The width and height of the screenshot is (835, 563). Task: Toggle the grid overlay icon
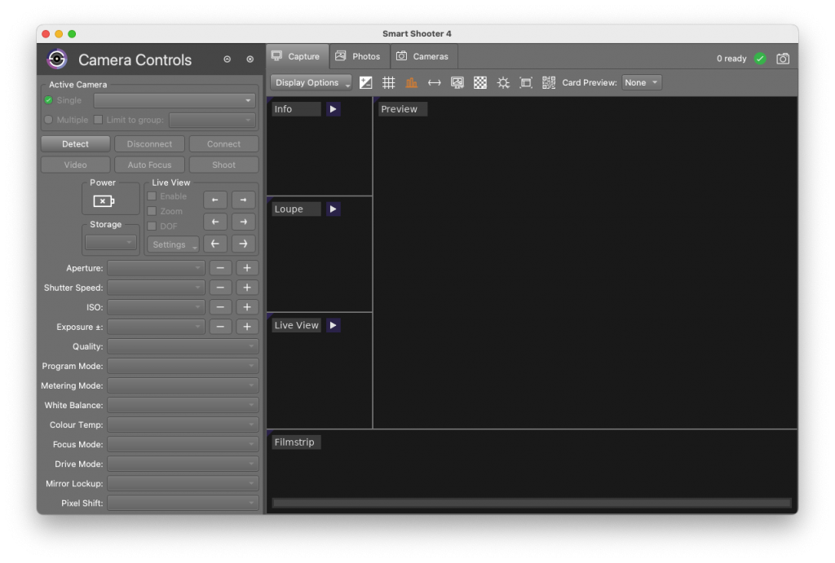pos(389,82)
